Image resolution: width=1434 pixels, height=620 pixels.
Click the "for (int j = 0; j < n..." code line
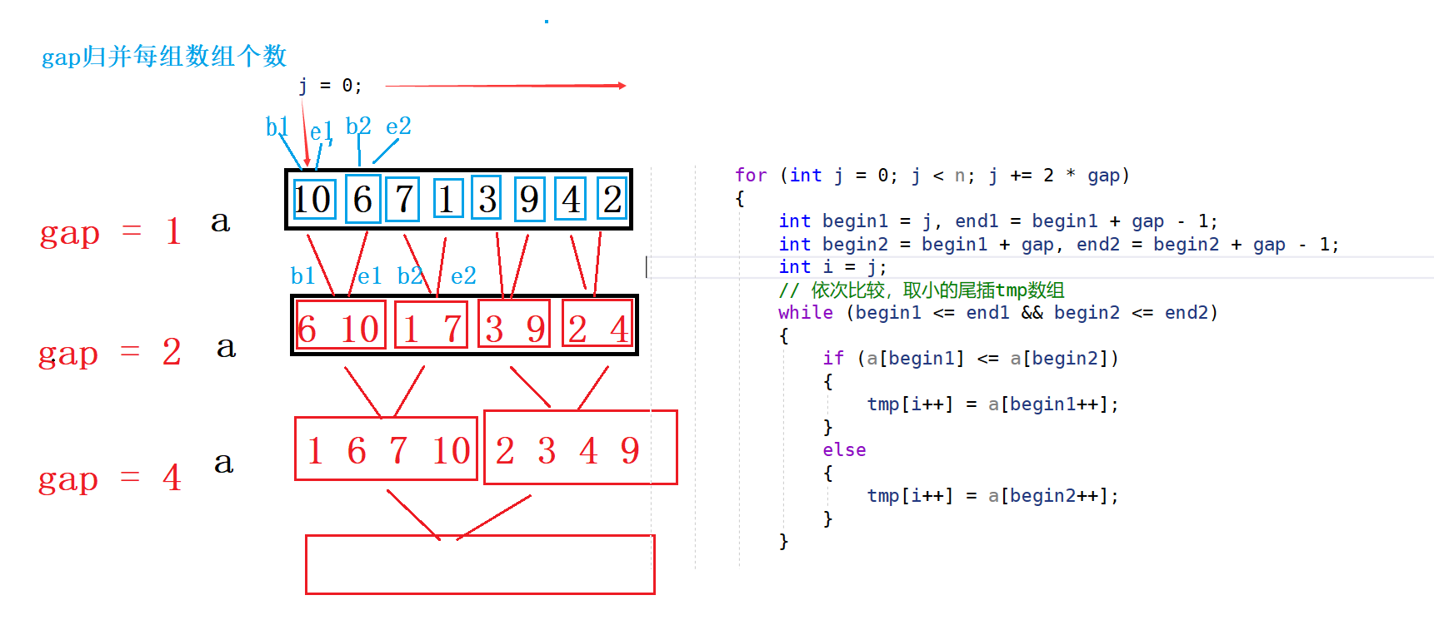pyautogui.click(x=932, y=176)
